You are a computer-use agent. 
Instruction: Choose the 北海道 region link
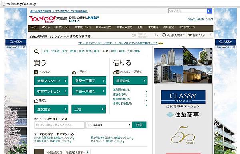tap(55, 51)
